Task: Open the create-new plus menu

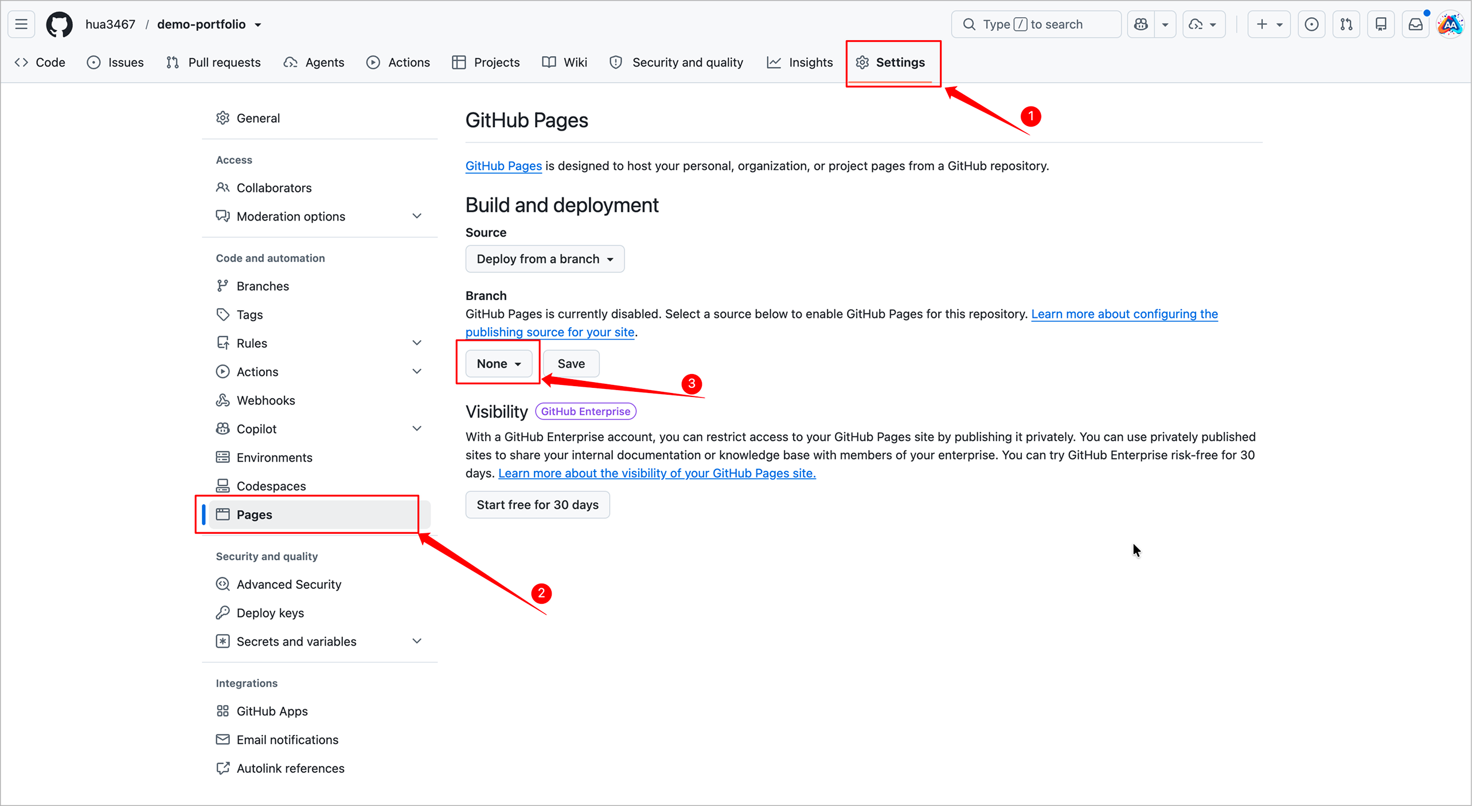Action: (x=1269, y=24)
